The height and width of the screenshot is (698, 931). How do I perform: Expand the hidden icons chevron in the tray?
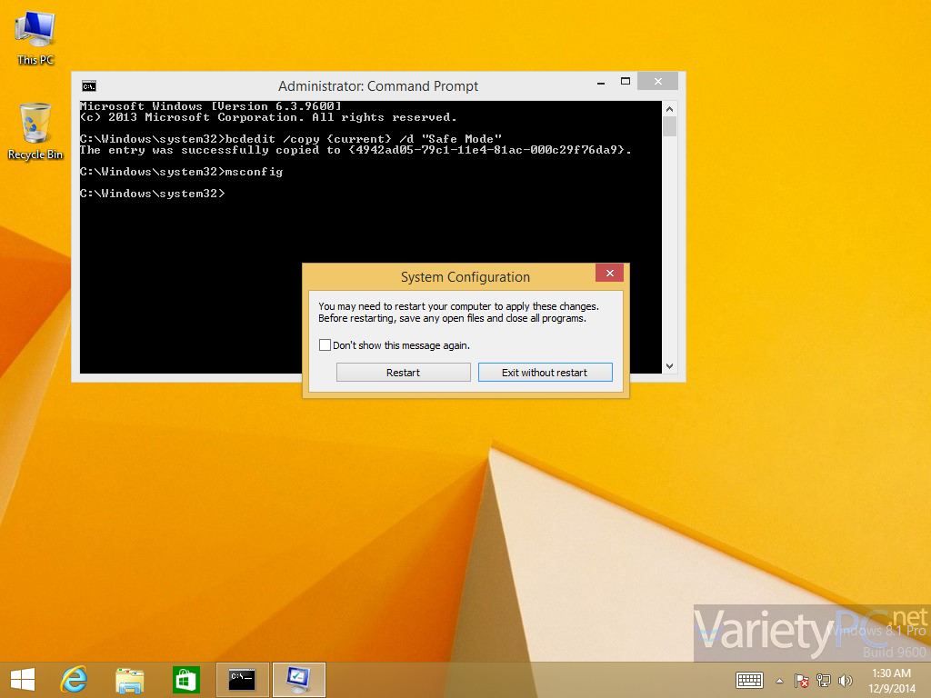coord(778,680)
